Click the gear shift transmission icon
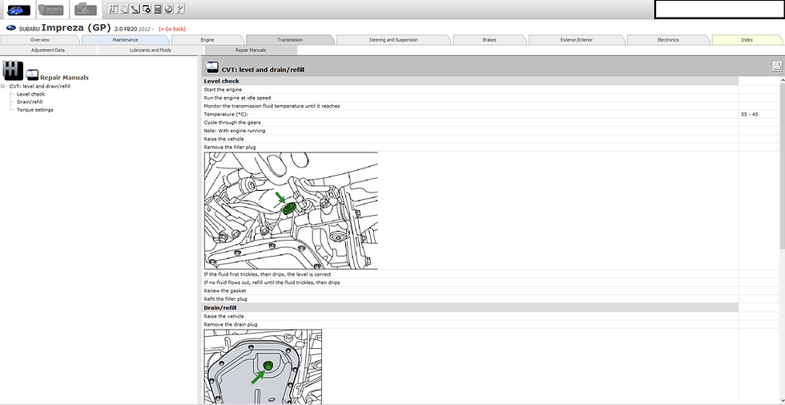 pyautogui.click(x=13, y=71)
